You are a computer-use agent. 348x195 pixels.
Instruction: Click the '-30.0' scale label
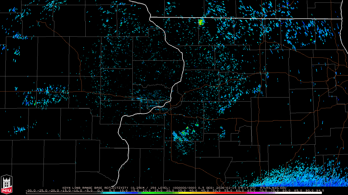coord(30,190)
